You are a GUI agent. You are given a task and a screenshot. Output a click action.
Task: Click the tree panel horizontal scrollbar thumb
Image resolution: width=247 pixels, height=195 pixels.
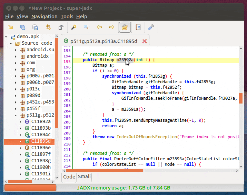pyautogui.click(x=20, y=182)
